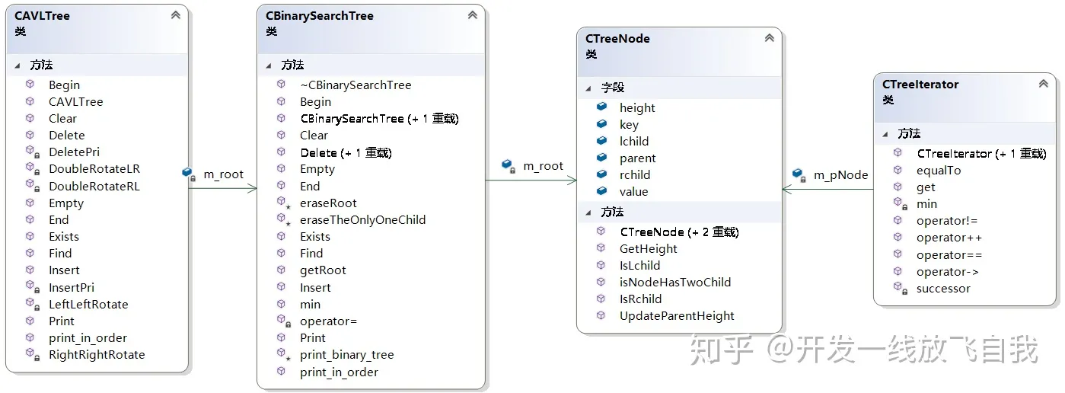This screenshot has width=1065, height=393.
Task: Collapse 字段 section in CTreeNode
Action: coord(588,88)
